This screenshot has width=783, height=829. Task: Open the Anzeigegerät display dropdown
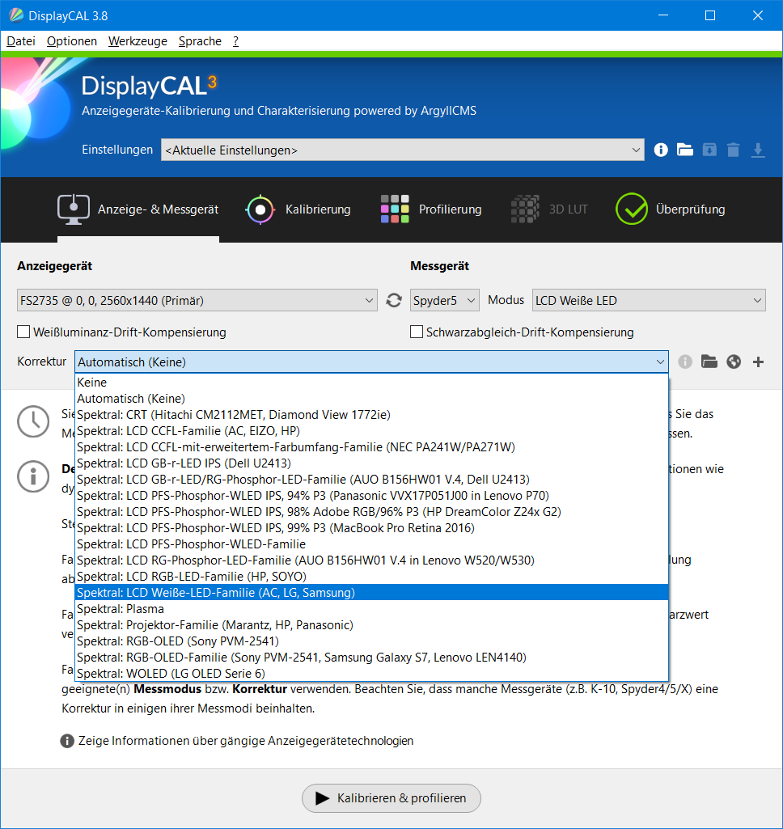pyautogui.click(x=197, y=300)
